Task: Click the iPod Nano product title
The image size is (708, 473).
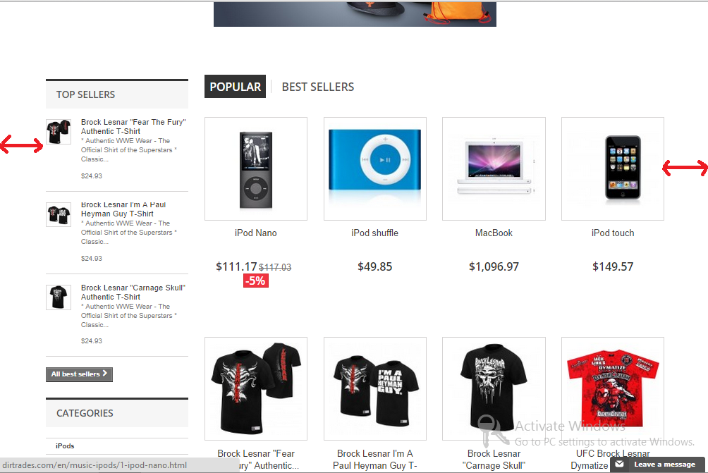Action: (255, 233)
